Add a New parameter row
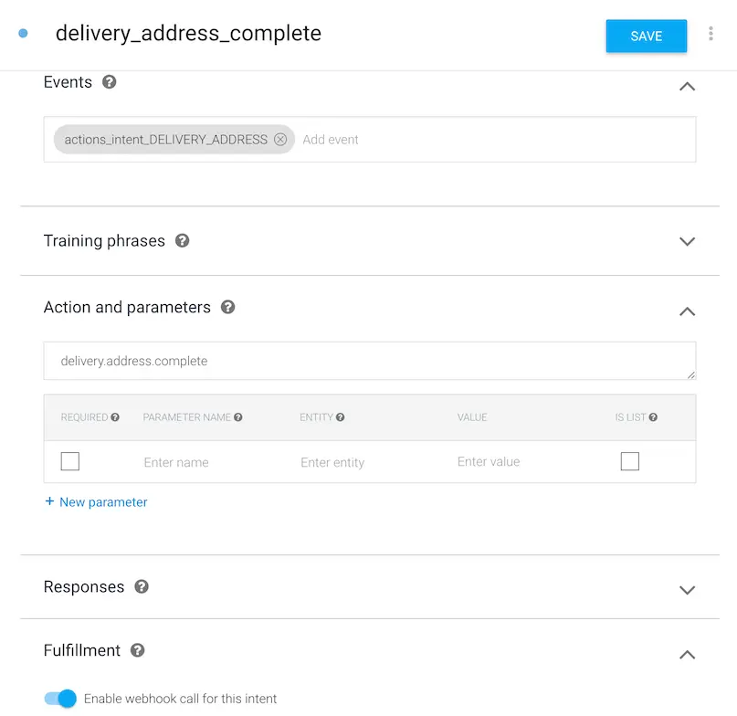 pyautogui.click(x=96, y=501)
